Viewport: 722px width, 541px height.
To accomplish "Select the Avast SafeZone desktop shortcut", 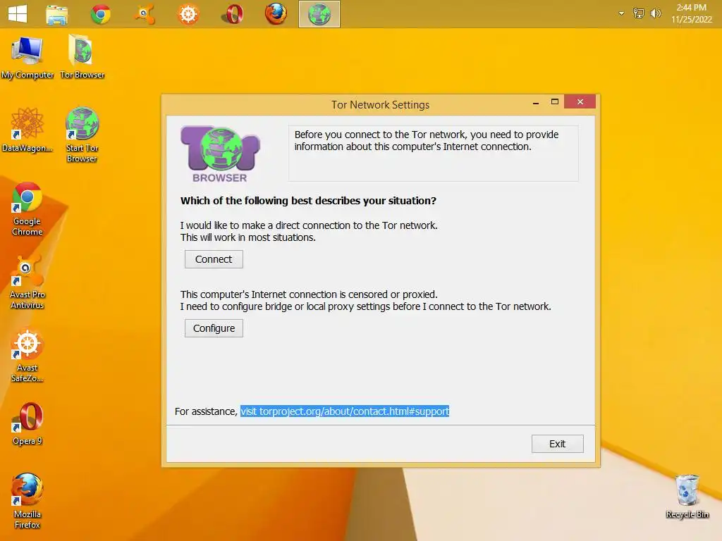I will click(x=27, y=356).
